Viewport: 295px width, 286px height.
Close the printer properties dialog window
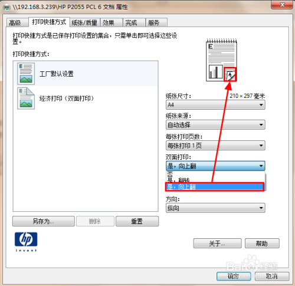pyautogui.click(x=282, y=5)
